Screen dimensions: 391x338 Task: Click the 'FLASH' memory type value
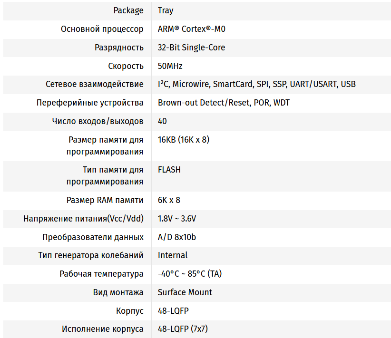pos(169,170)
